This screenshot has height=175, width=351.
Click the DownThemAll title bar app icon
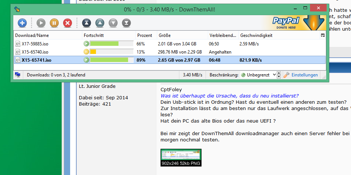coord(17,9)
